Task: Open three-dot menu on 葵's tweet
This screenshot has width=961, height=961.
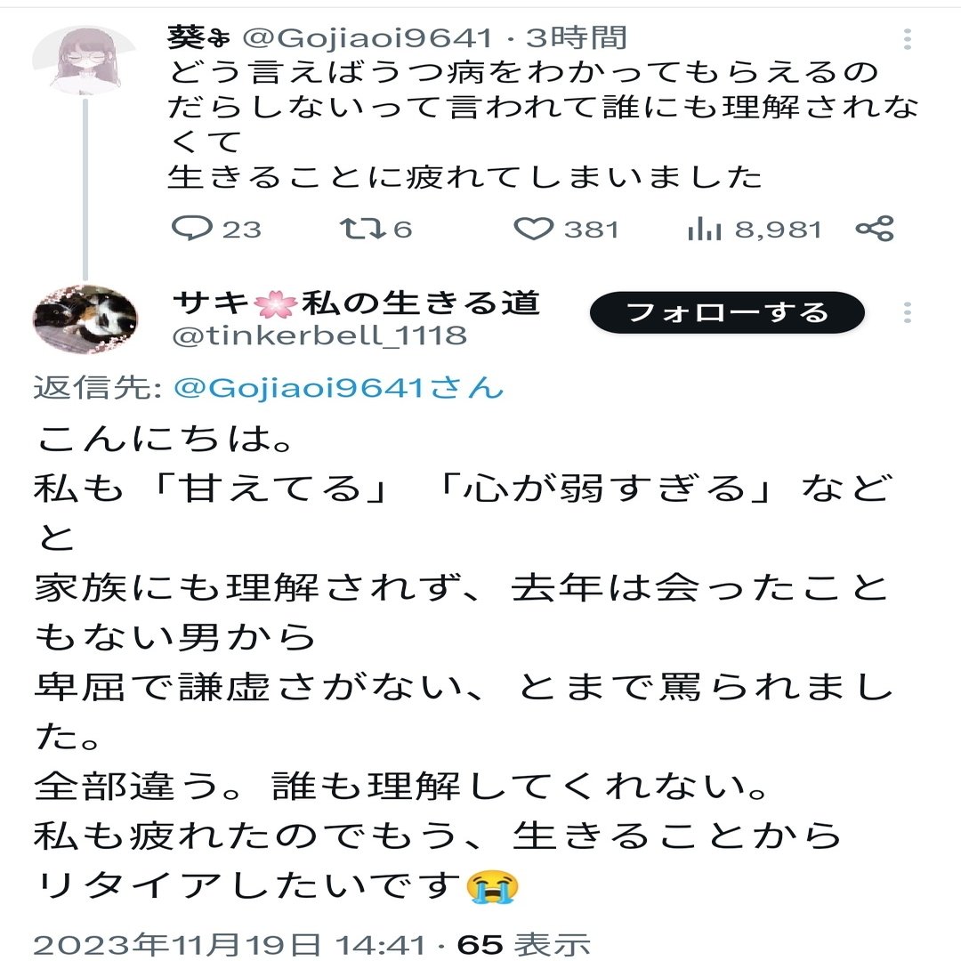Action: [x=907, y=38]
